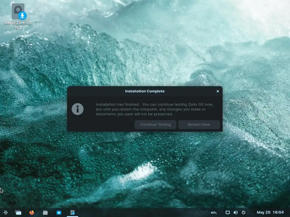Click the display icon in system tray
Screen dimensions: 290x217
tap(228, 212)
